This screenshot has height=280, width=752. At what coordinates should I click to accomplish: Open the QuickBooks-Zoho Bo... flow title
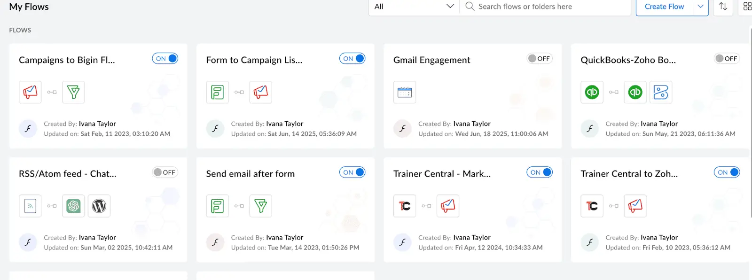[x=628, y=60]
